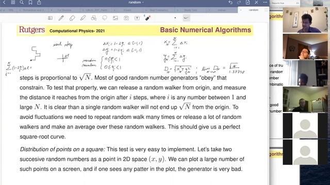The image size is (330, 185).
Task: Add a new page to the notebook
Action: click(247, 2)
